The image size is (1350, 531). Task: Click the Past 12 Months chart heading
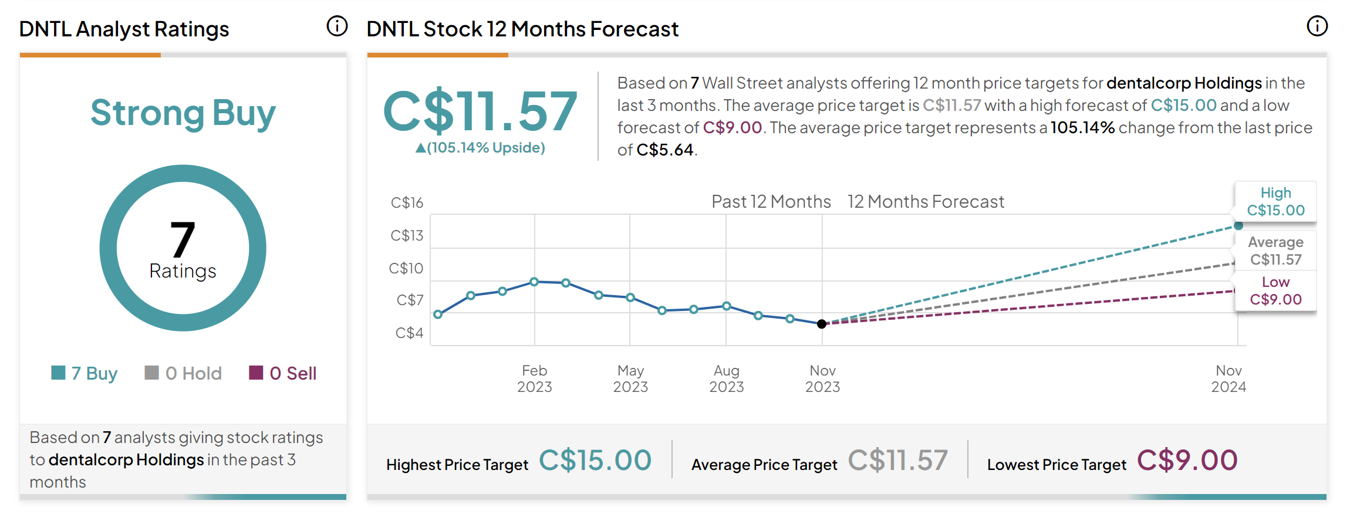click(x=771, y=202)
